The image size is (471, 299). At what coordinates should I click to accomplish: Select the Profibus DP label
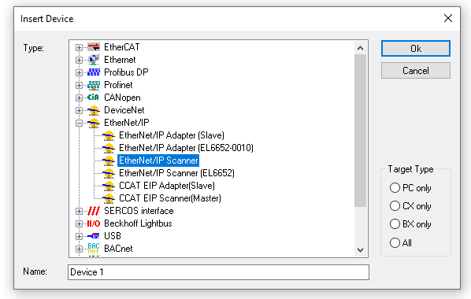[x=126, y=72]
